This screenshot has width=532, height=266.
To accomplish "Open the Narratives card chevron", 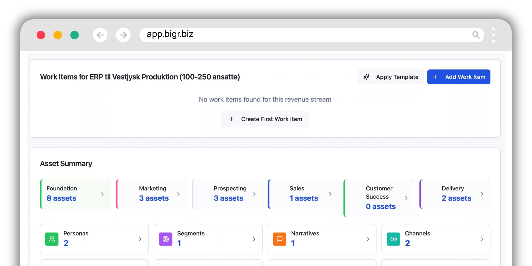I will pos(368,239).
